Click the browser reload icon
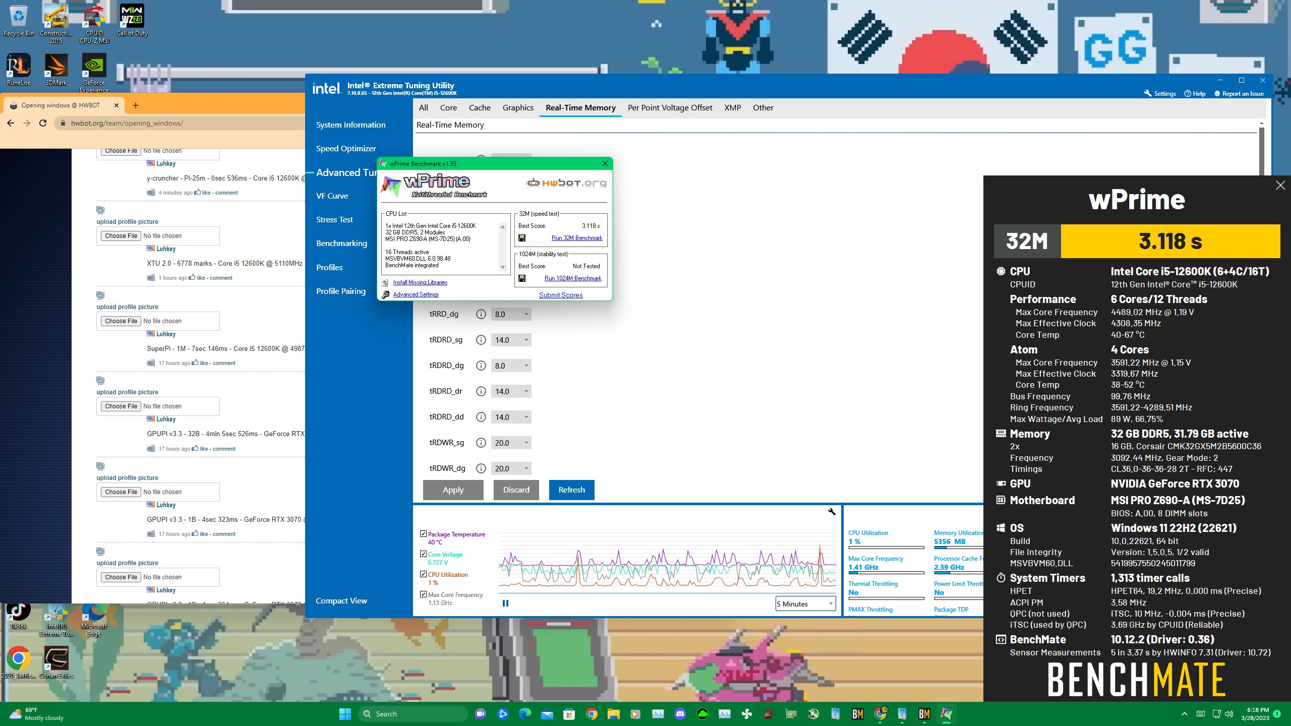Screen dimensions: 1291x726 click(43, 123)
